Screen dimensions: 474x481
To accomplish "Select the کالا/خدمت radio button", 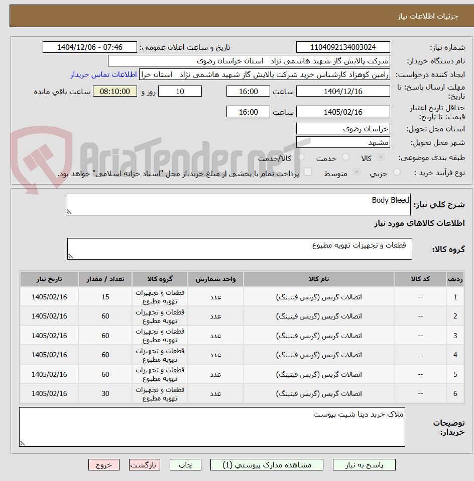I will click(x=301, y=157).
